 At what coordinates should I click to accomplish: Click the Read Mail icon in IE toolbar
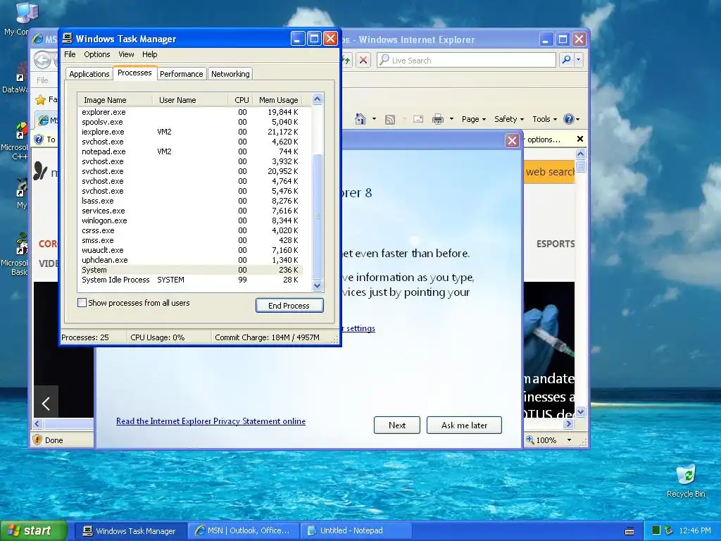pyautogui.click(x=418, y=119)
